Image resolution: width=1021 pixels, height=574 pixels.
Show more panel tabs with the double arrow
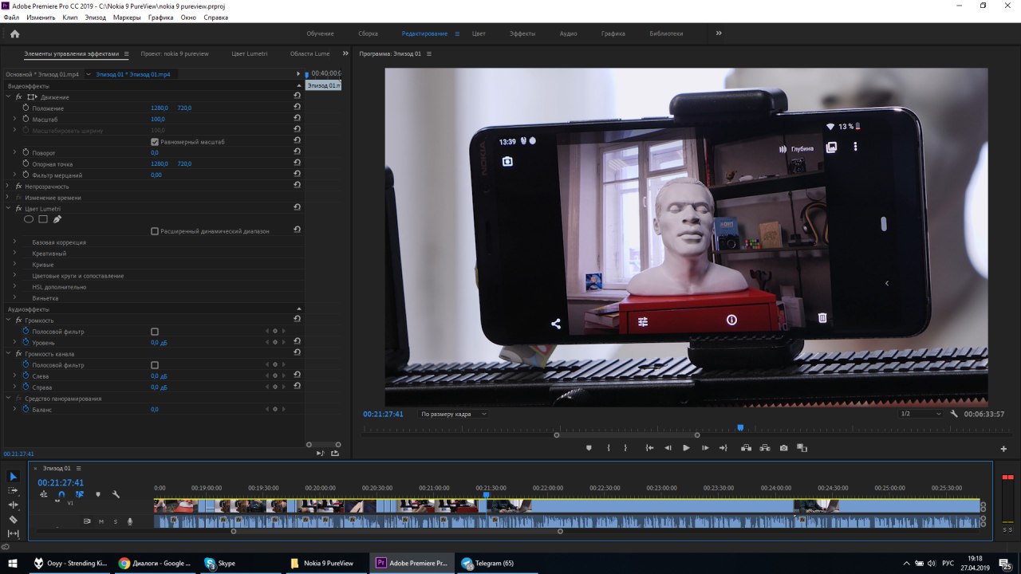345,53
